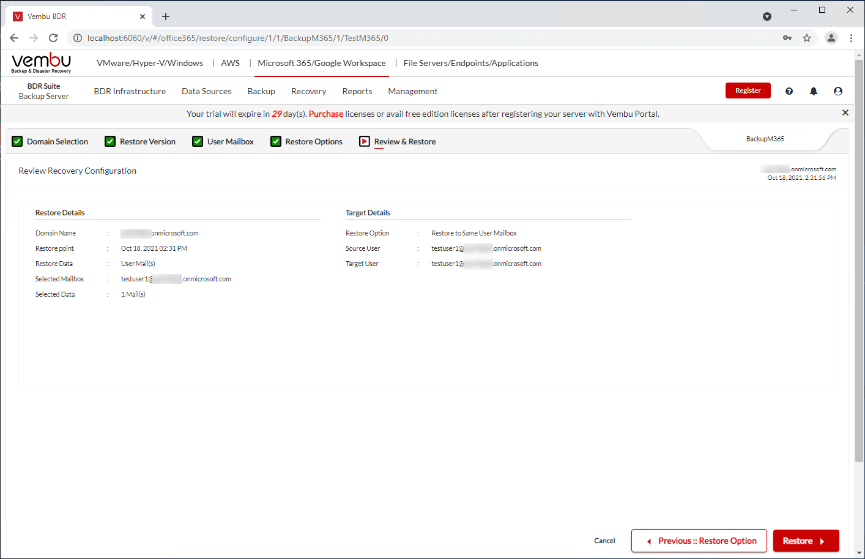Click the browser address bar URL
The width and height of the screenshot is (865, 559).
[x=238, y=38]
